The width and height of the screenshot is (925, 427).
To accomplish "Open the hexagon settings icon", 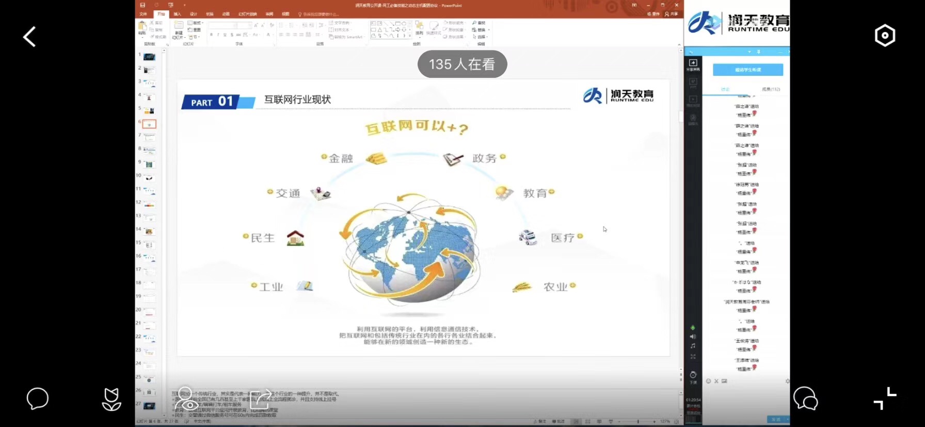I will [x=885, y=36].
